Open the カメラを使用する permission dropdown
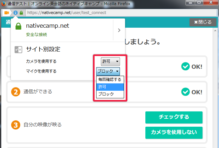 click(x=110, y=61)
